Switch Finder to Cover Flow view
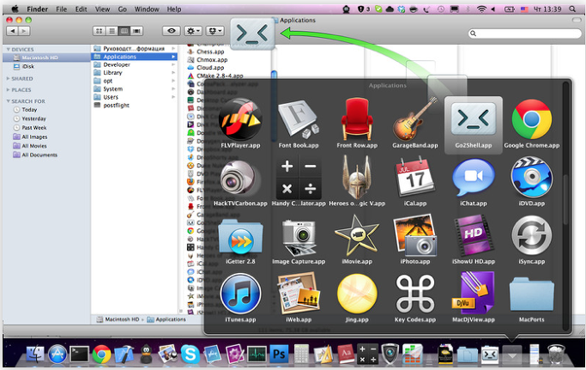 tap(136, 31)
